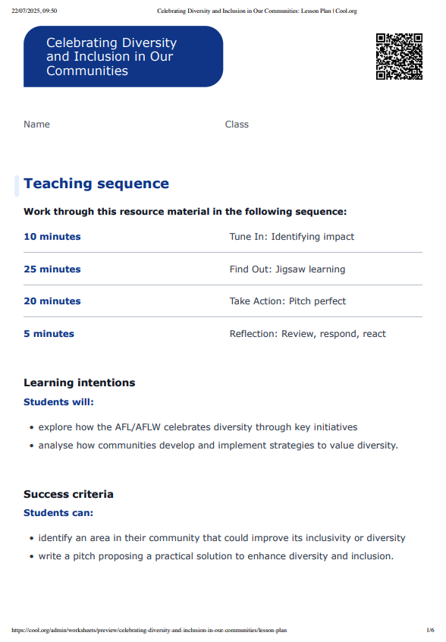Screen dimensions: 446x642
Task: Click Take Action: Pitch perfect
Action: coord(287,301)
